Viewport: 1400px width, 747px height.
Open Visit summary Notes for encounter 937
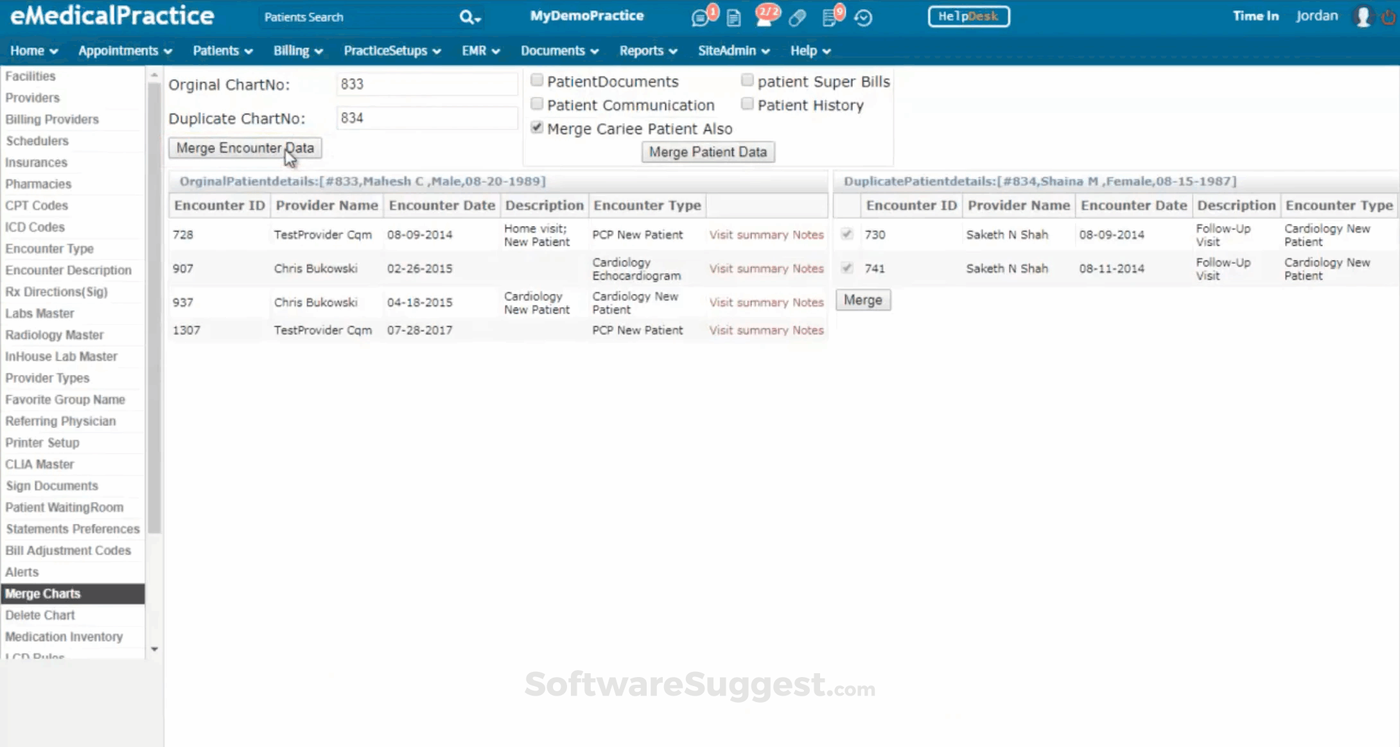click(766, 302)
